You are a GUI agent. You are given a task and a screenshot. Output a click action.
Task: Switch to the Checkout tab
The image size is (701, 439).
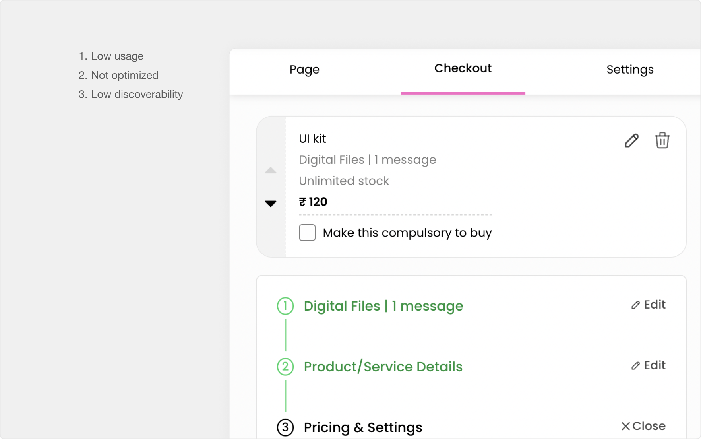tap(463, 68)
